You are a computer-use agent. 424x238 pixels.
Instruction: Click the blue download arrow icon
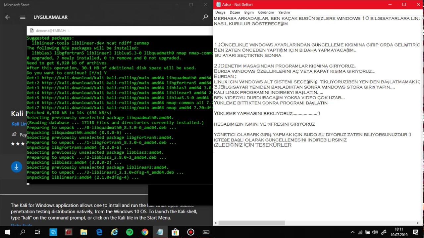(x=16, y=167)
